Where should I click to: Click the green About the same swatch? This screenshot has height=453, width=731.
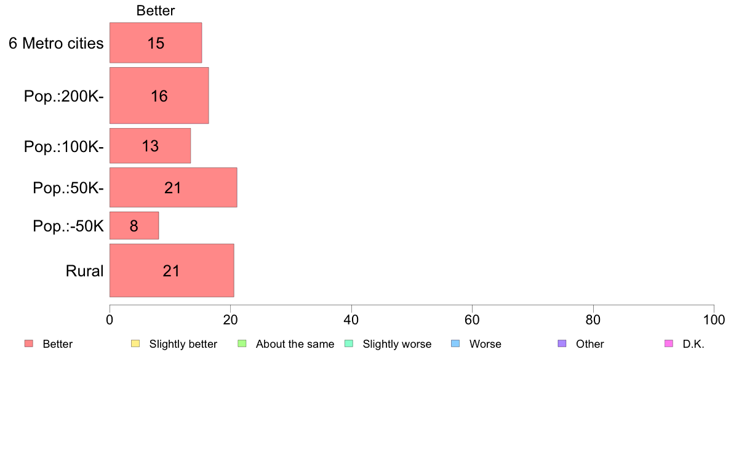coord(242,344)
